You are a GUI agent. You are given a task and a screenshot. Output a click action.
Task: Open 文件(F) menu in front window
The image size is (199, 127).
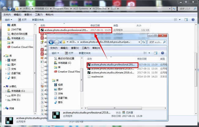point(54,48)
